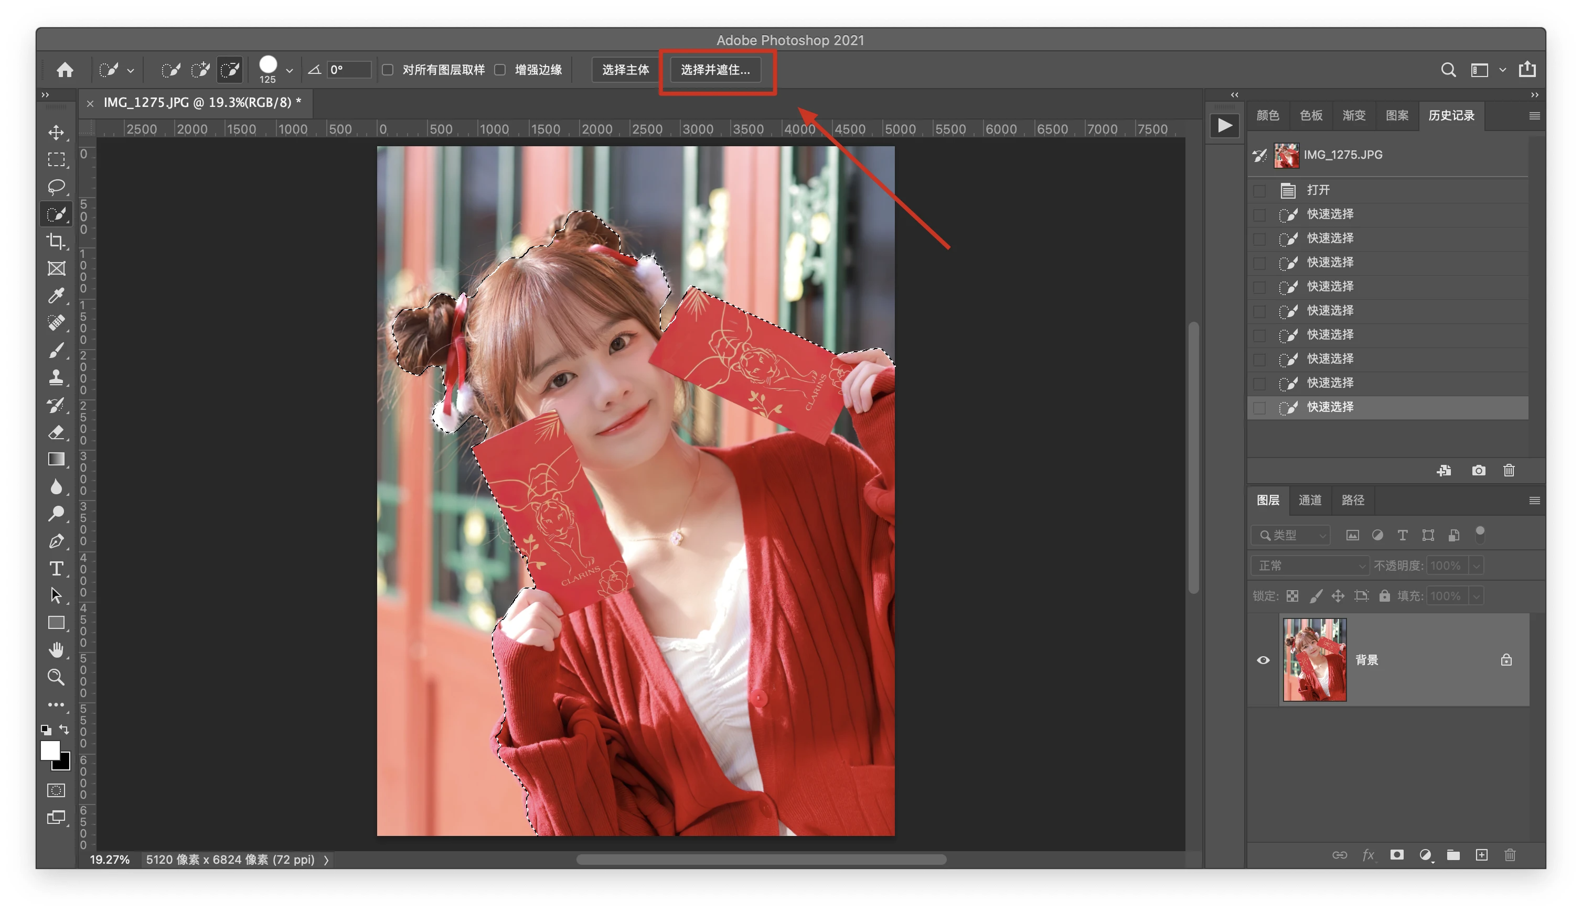Add layer mask from Layers panel bottom
The height and width of the screenshot is (913, 1582).
point(1396,855)
